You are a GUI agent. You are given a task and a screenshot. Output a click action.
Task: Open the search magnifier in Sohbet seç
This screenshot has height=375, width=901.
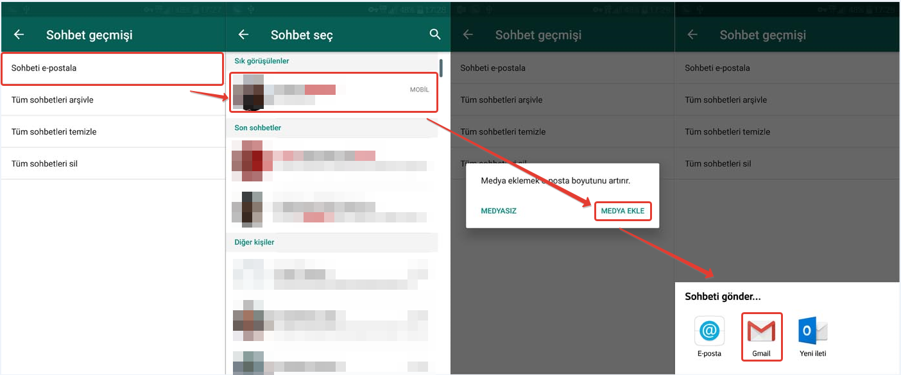pos(435,35)
